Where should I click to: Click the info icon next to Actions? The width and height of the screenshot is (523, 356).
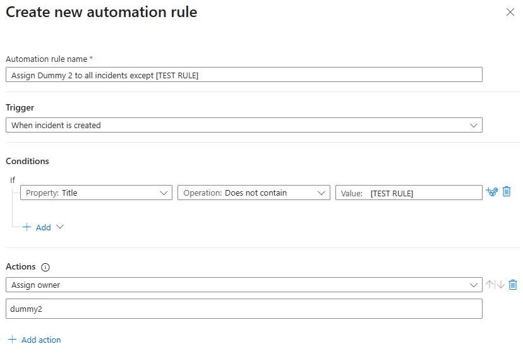(45, 268)
